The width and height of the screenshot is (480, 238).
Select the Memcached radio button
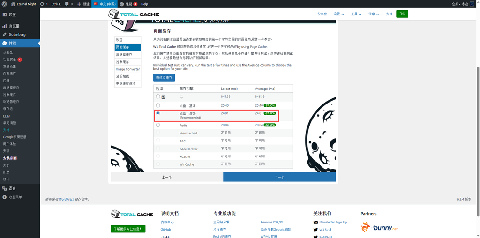click(x=158, y=133)
